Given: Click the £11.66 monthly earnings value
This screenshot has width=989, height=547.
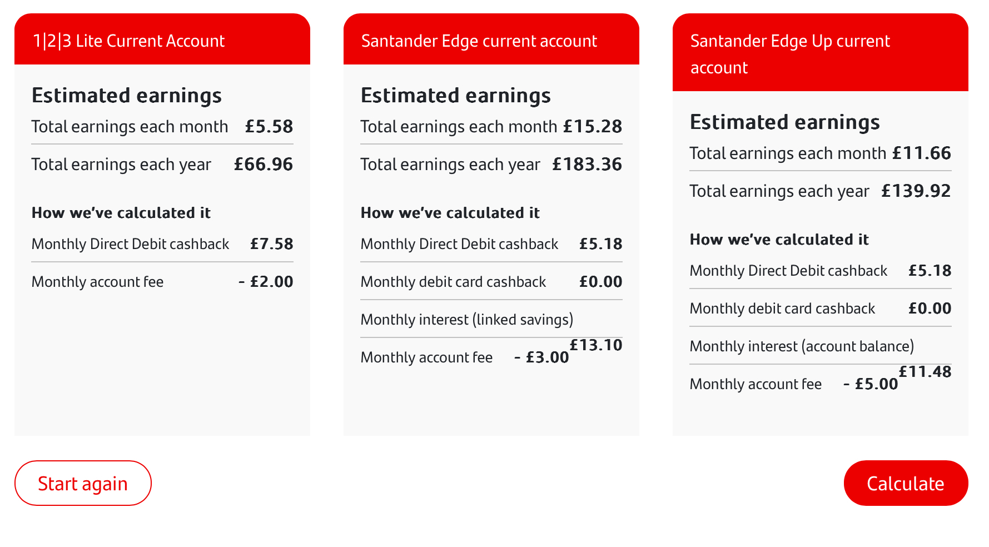Looking at the screenshot, I should pos(922,153).
